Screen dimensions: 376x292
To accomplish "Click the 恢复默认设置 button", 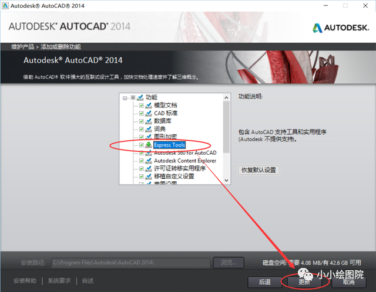I will [x=258, y=170].
